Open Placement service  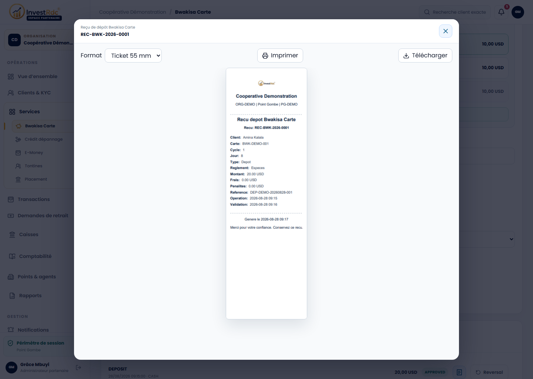(x=36, y=179)
